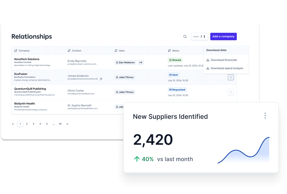Select Download spend analysis option
Image resolution: width=287 pixels, height=194 pixels.
coord(227,68)
